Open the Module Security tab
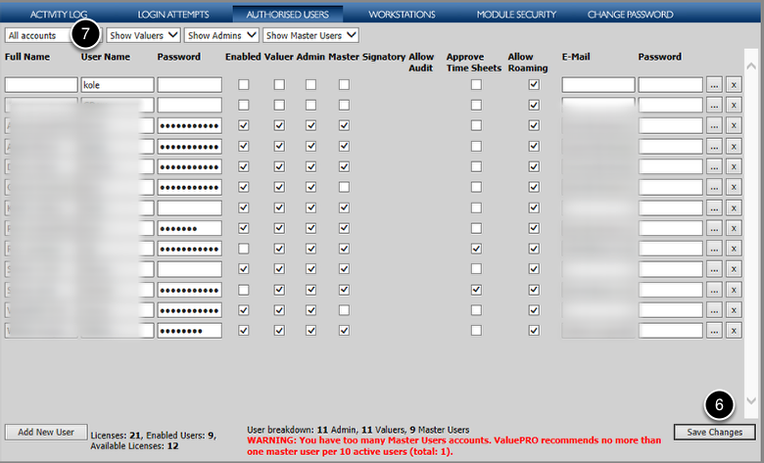The height and width of the screenshot is (463, 764). [516, 15]
